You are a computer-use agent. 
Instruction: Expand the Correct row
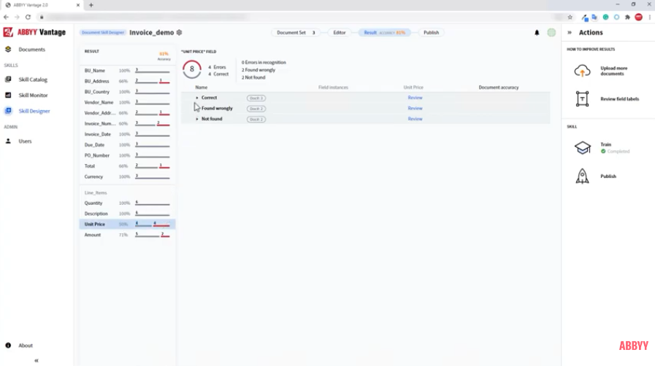click(197, 98)
